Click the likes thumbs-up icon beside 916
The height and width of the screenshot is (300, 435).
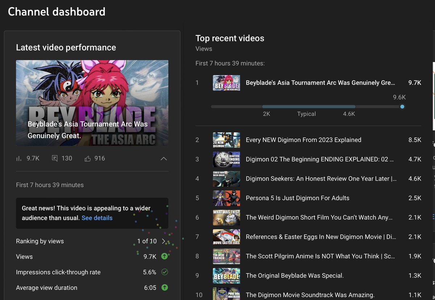tap(87, 159)
